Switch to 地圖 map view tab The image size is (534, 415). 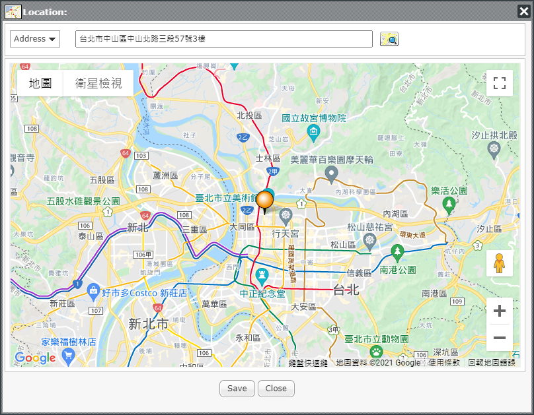pyautogui.click(x=40, y=83)
